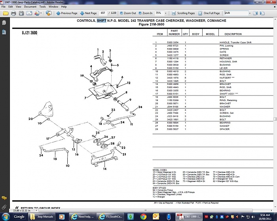Open the Bookmarks panel in the sidebar
The width and height of the screenshot is (277, 221).
click(4, 32)
